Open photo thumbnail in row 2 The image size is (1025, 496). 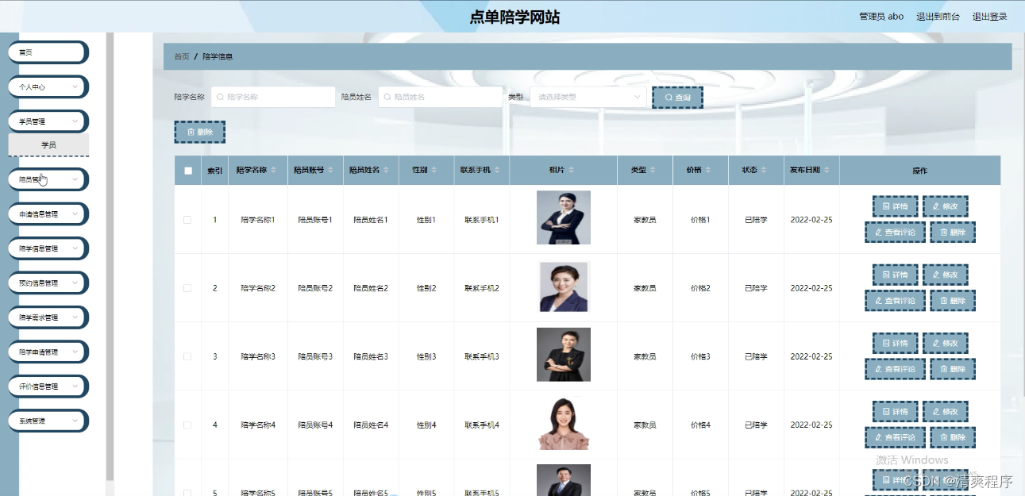564,286
